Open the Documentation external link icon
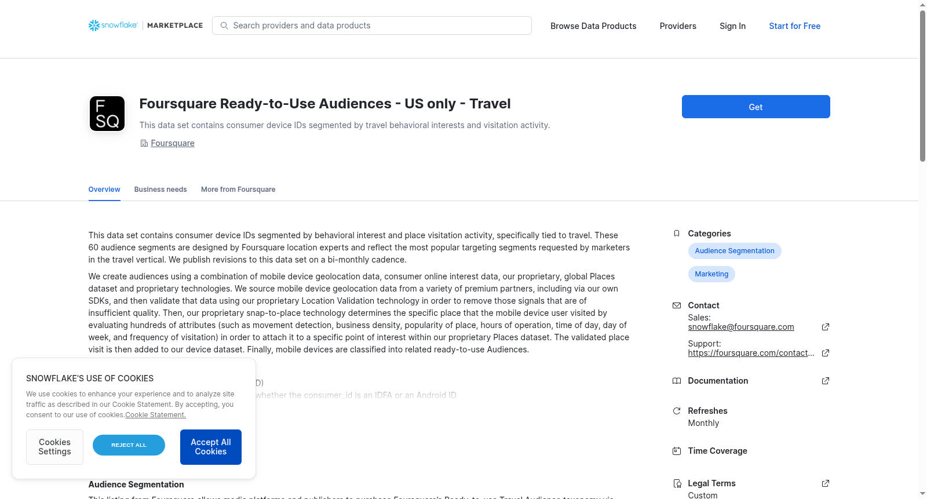This screenshot has width=927, height=499. coord(826,381)
